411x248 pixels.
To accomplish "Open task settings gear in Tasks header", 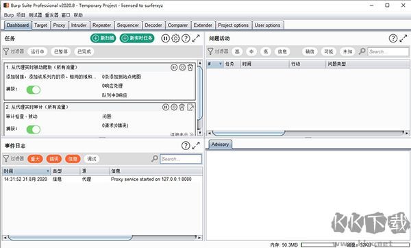I will (175, 38).
